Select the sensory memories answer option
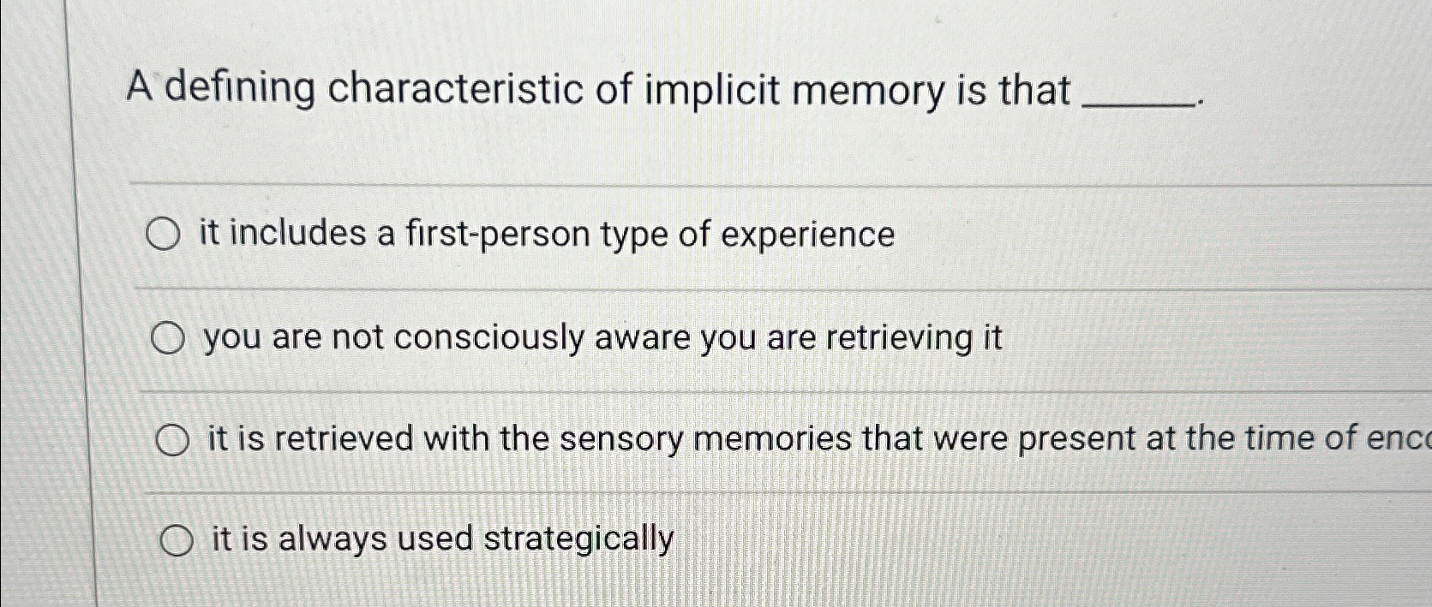This screenshot has height=607, width=1432. 175,439
